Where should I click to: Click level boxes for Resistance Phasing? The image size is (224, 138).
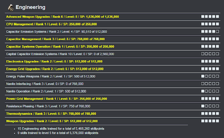(x=210, y=106)
